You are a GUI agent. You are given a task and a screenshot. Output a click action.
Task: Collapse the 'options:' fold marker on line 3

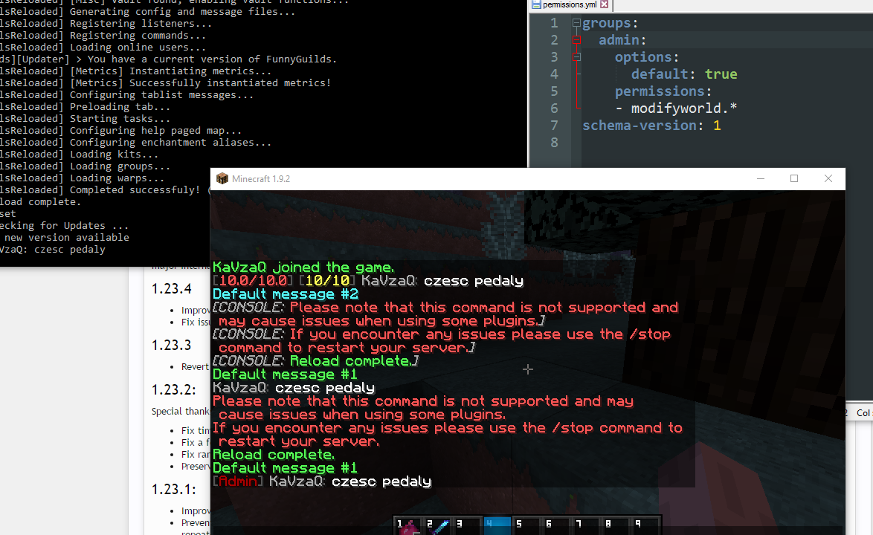coord(576,56)
